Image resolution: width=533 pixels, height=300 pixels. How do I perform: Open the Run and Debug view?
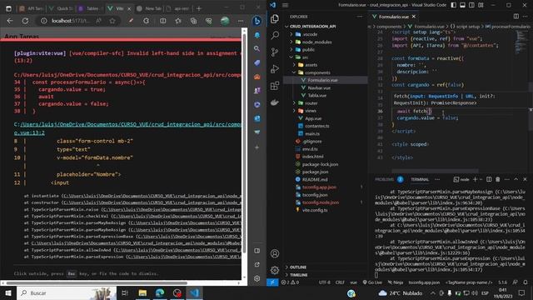pos(275,68)
